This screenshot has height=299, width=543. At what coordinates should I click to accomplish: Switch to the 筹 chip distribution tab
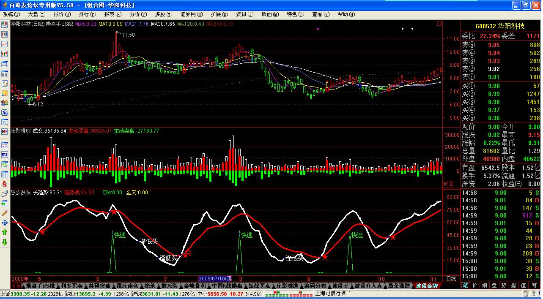534,285
